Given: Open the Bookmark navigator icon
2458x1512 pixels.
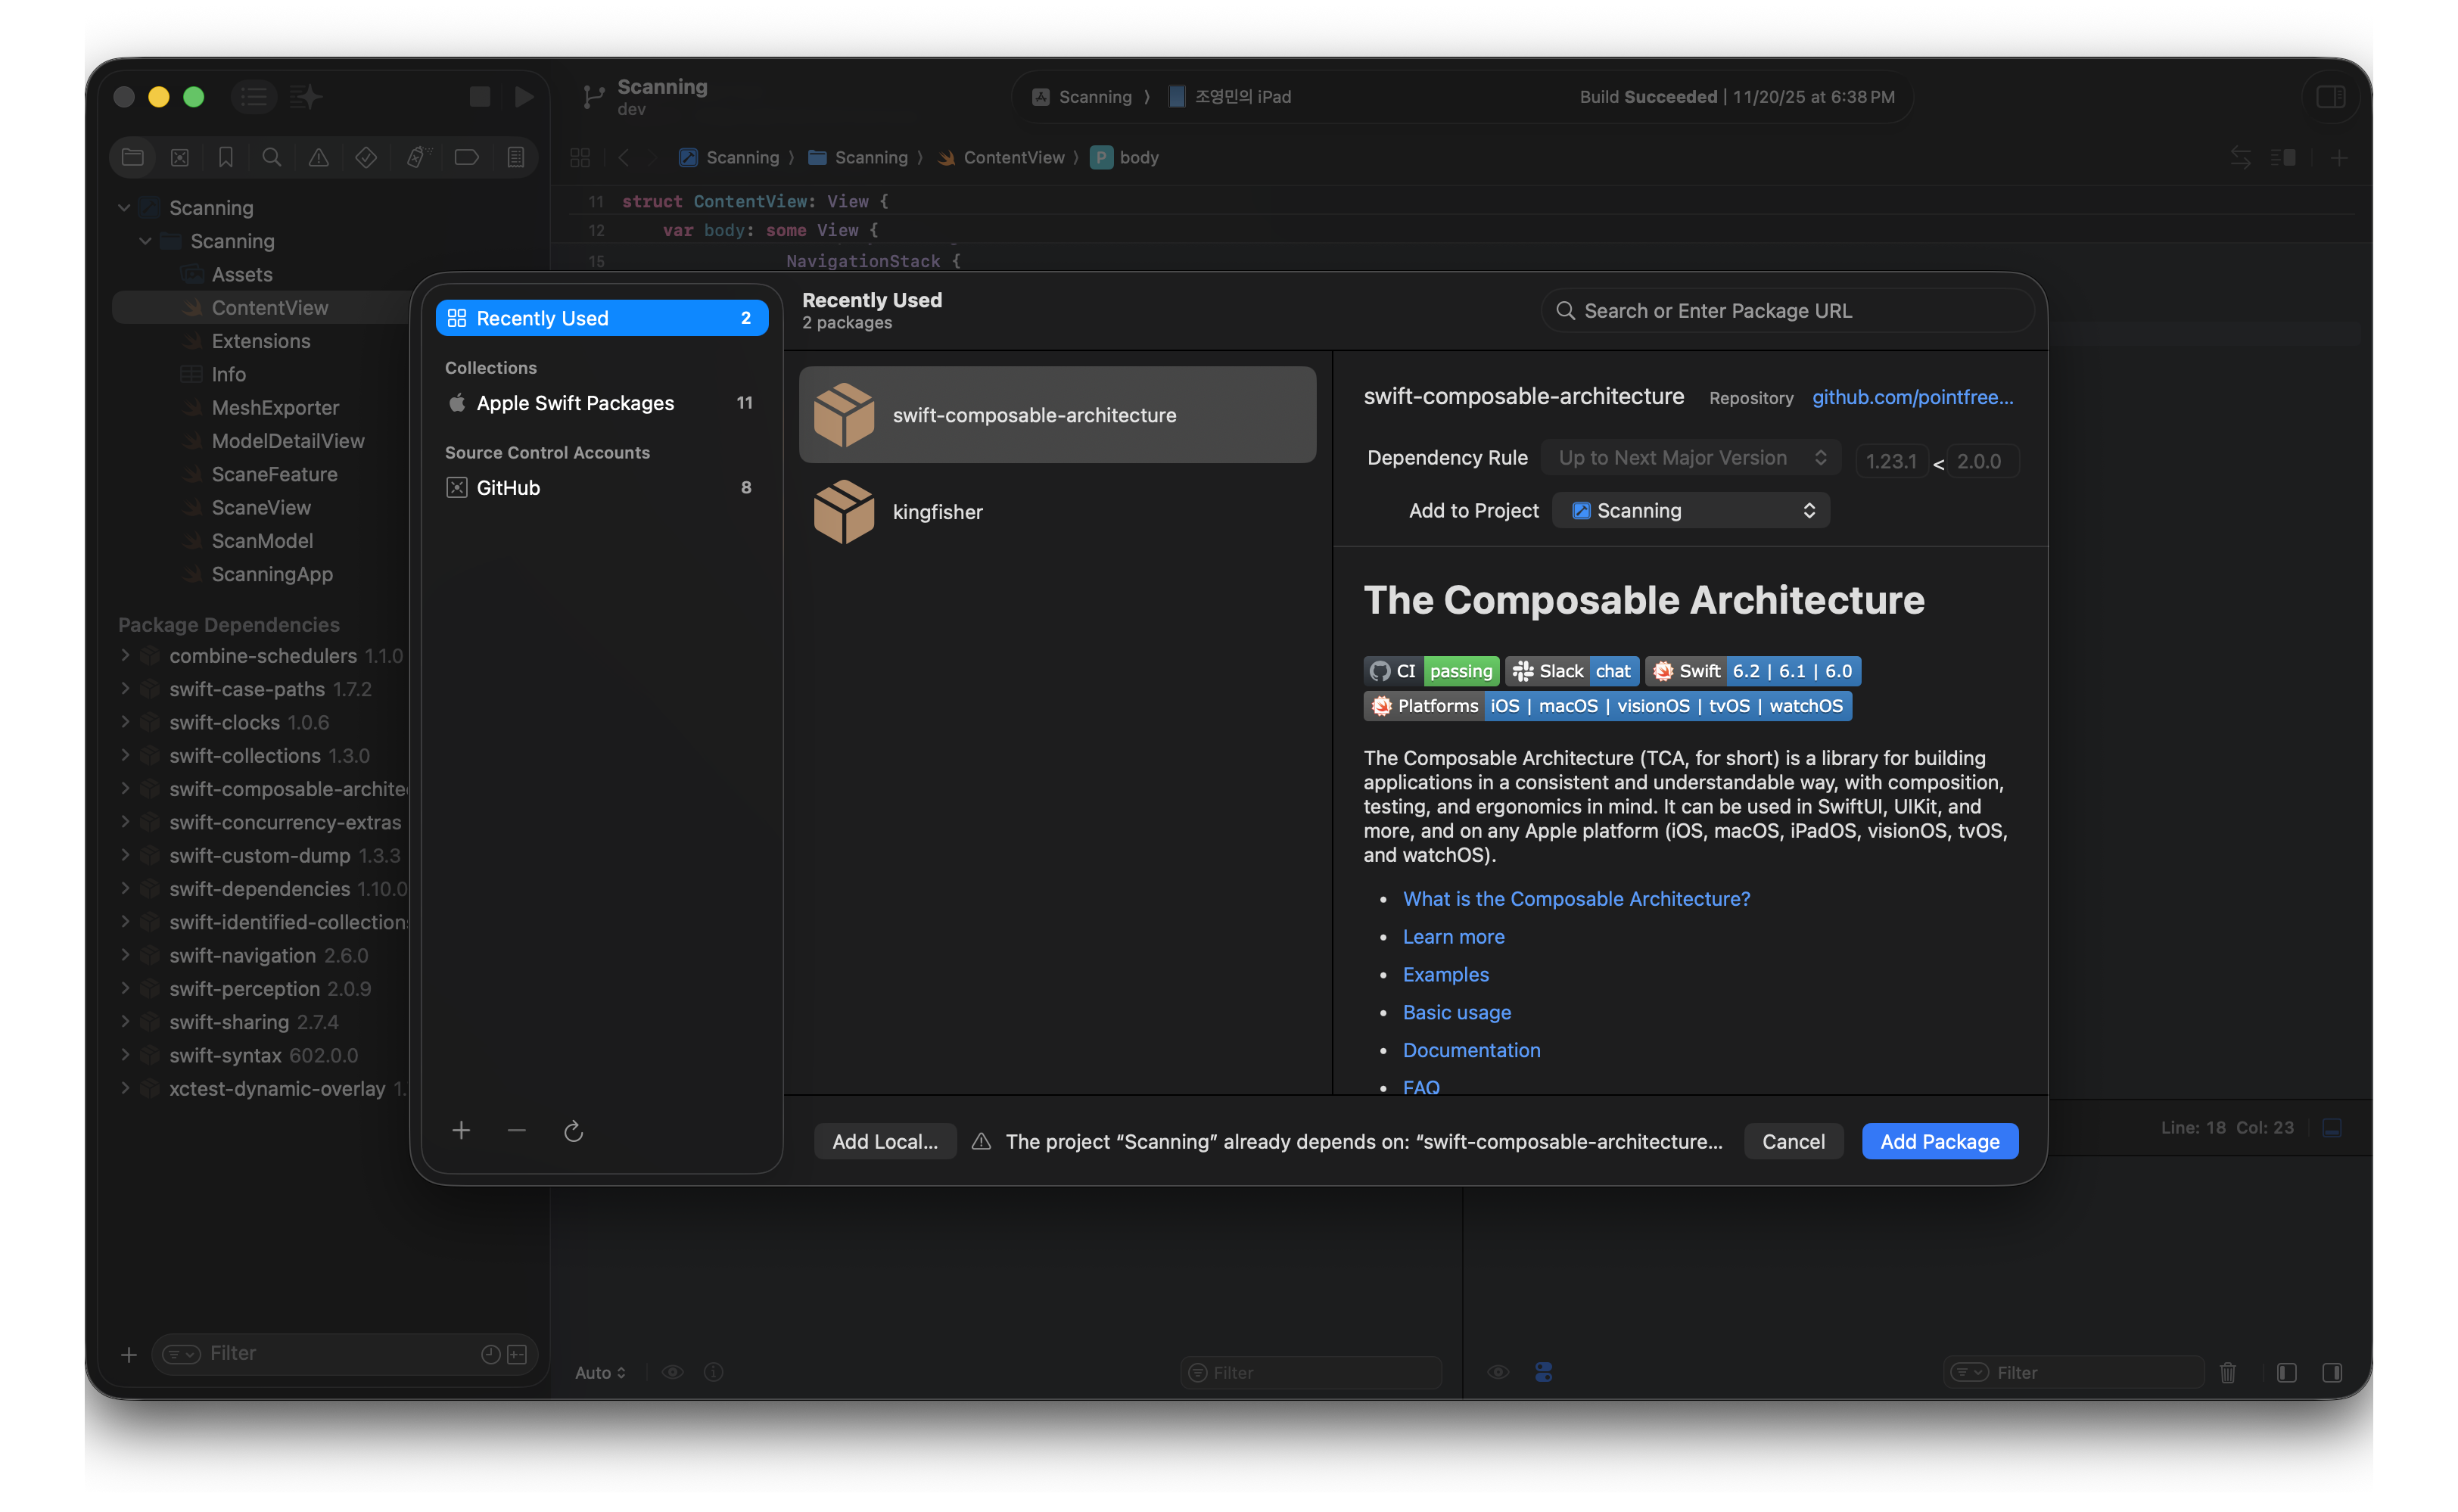Looking at the screenshot, I should 226,157.
